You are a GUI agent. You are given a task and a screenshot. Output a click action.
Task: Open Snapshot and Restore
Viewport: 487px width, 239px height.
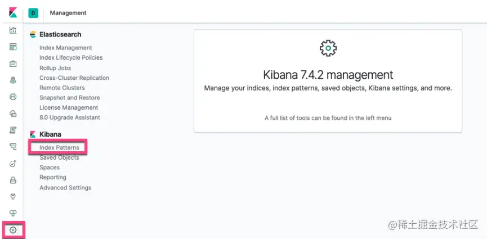pos(70,98)
